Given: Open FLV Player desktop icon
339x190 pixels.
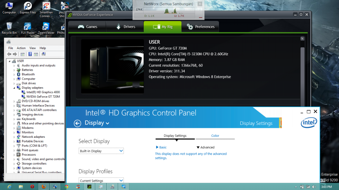Looking at the screenshot, I should [x=27, y=28].
